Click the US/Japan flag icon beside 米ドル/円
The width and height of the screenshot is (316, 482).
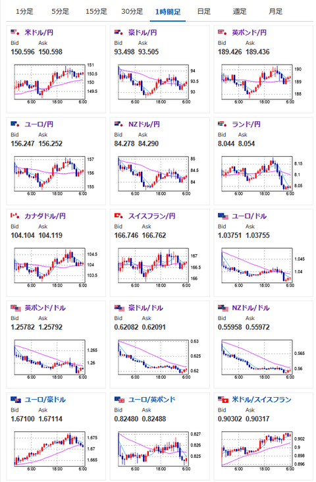pyautogui.click(x=15, y=32)
